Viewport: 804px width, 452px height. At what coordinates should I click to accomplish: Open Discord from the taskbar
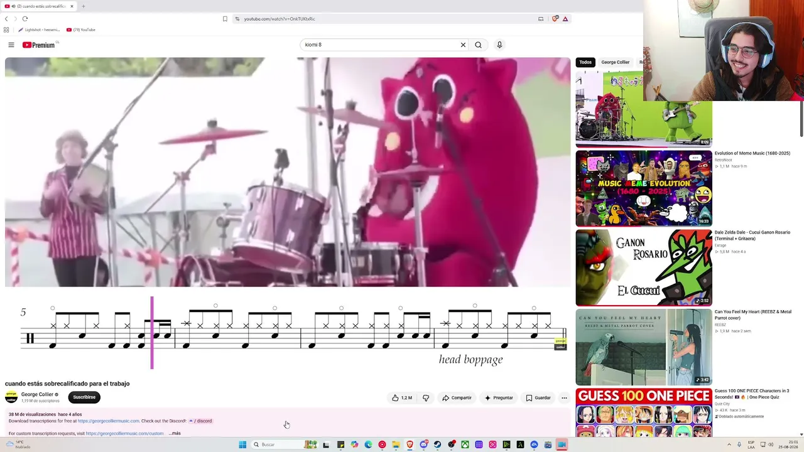424,444
